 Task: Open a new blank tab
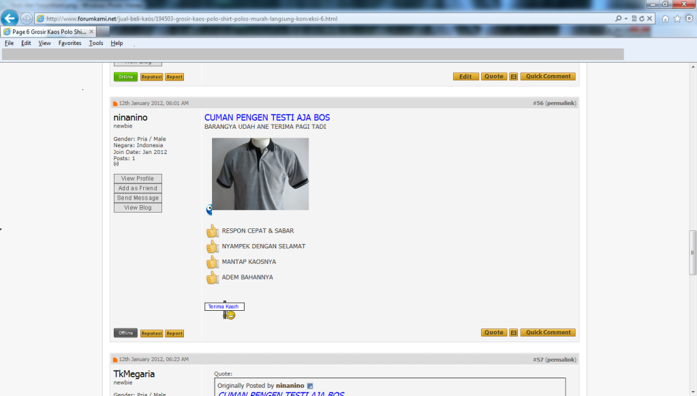(103, 31)
